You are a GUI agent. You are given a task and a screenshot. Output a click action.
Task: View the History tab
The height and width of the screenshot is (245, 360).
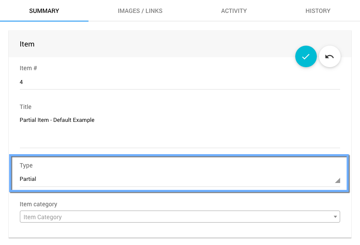[318, 11]
